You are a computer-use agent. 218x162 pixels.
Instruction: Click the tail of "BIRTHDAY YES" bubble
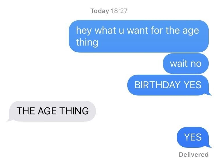point(210,93)
